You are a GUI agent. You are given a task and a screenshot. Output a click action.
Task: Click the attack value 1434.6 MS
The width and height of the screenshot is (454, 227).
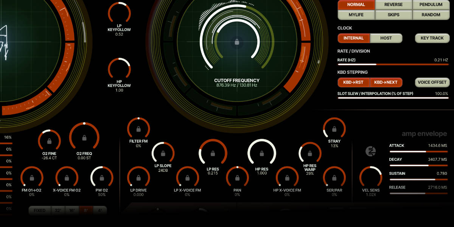438,146
